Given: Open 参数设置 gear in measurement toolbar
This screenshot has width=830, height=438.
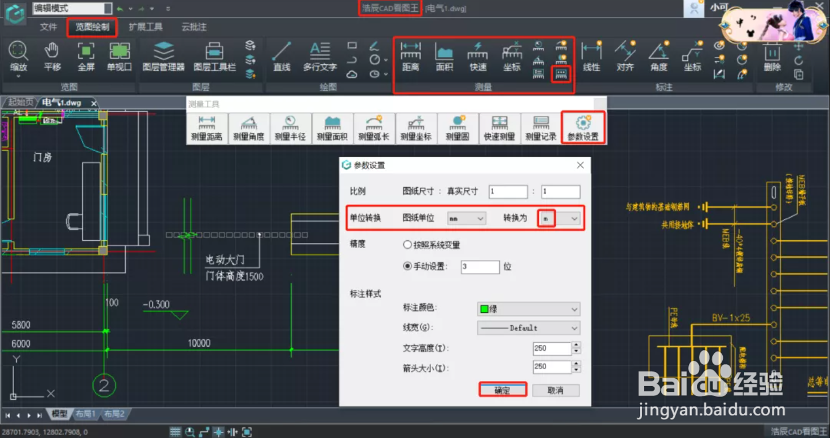Looking at the screenshot, I should 583,129.
